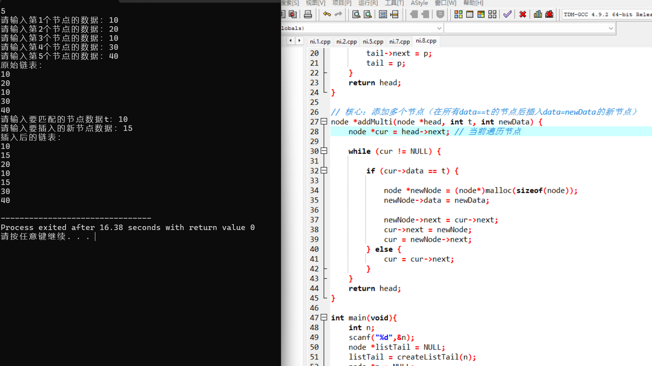Open the 窗口[W] menu

coord(446,3)
